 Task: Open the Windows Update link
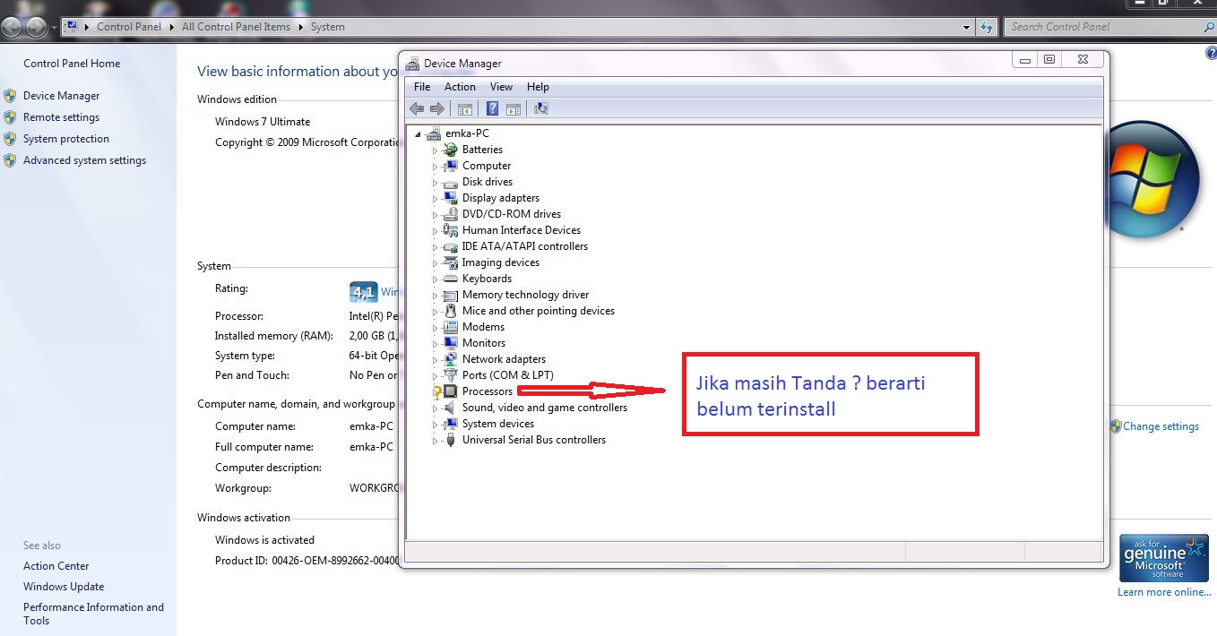click(64, 587)
